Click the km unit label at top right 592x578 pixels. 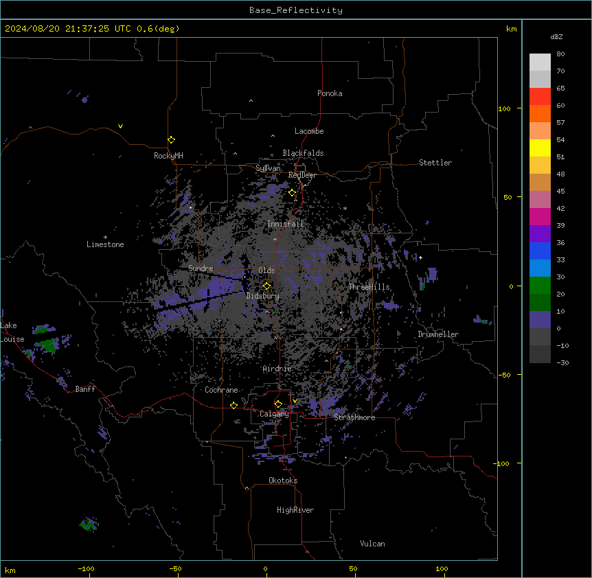[512, 29]
